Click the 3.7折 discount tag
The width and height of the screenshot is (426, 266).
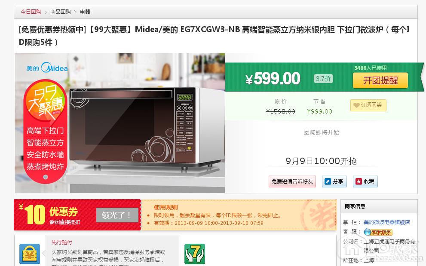323,78
